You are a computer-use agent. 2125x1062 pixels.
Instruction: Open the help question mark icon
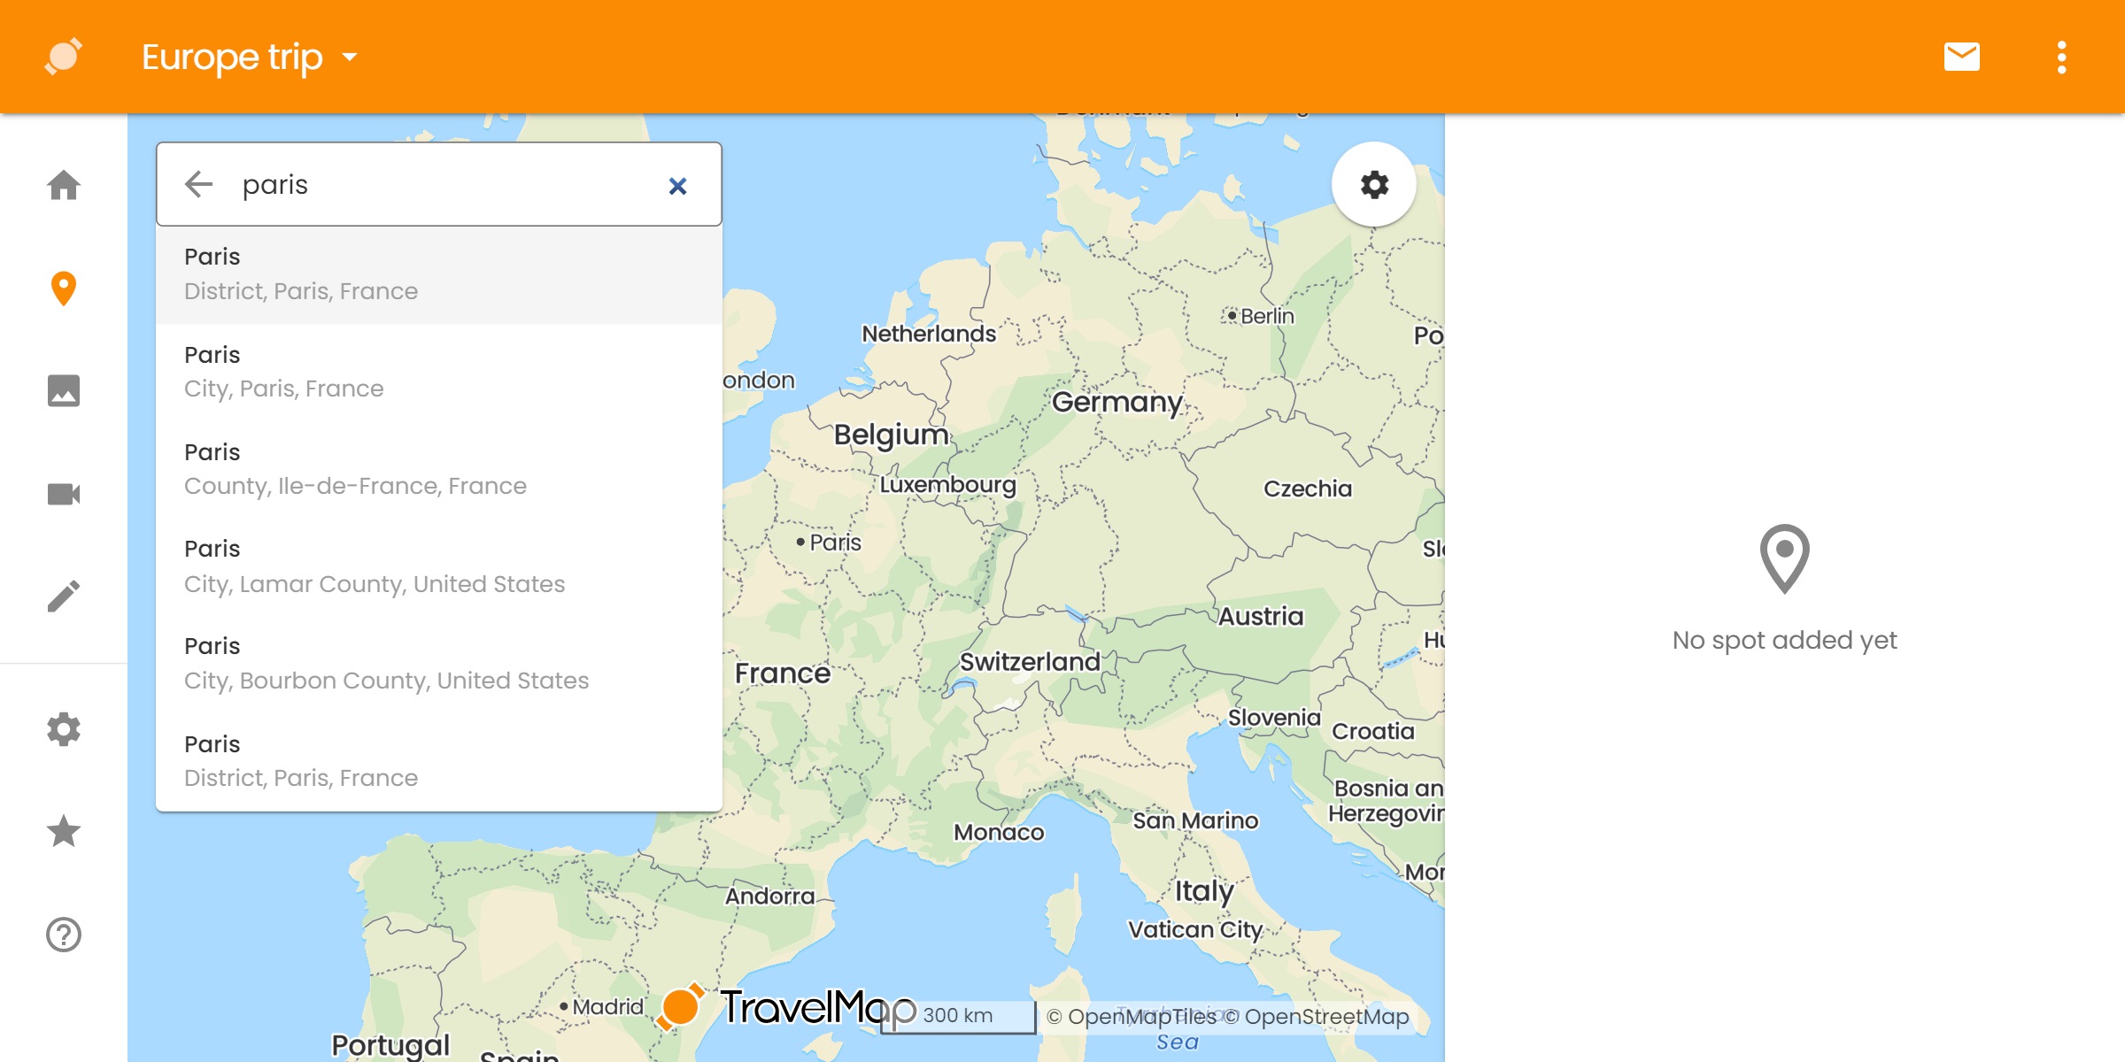(64, 935)
